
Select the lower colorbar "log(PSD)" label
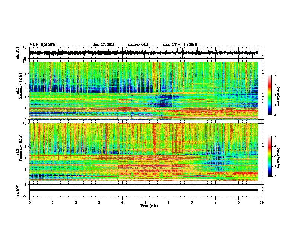click(279, 158)
